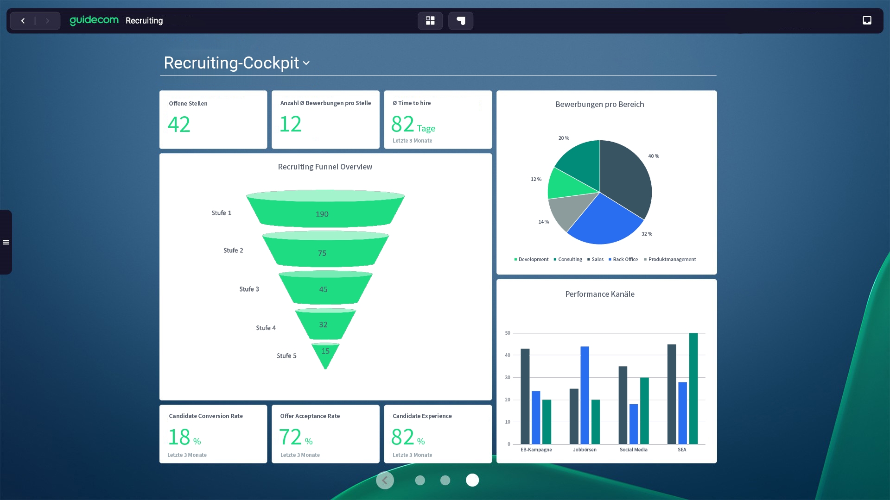Click the forward navigation arrow in top bar
The height and width of the screenshot is (500, 890).
click(x=47, y=21)
